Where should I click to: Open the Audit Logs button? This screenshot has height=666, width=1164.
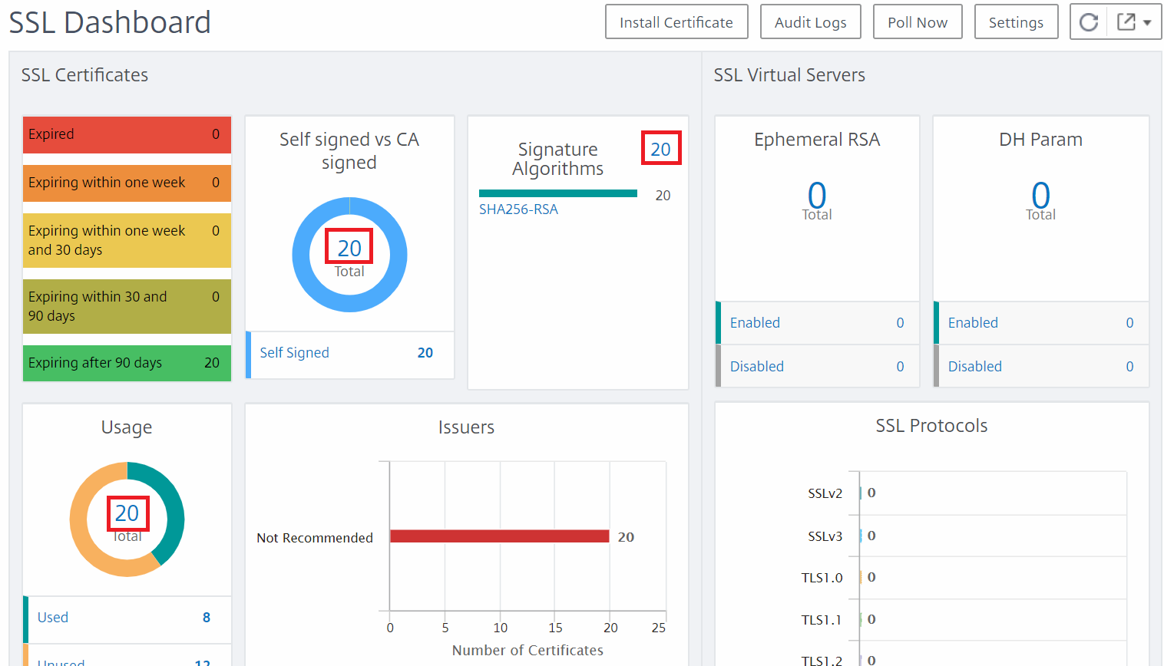(811, 22)
